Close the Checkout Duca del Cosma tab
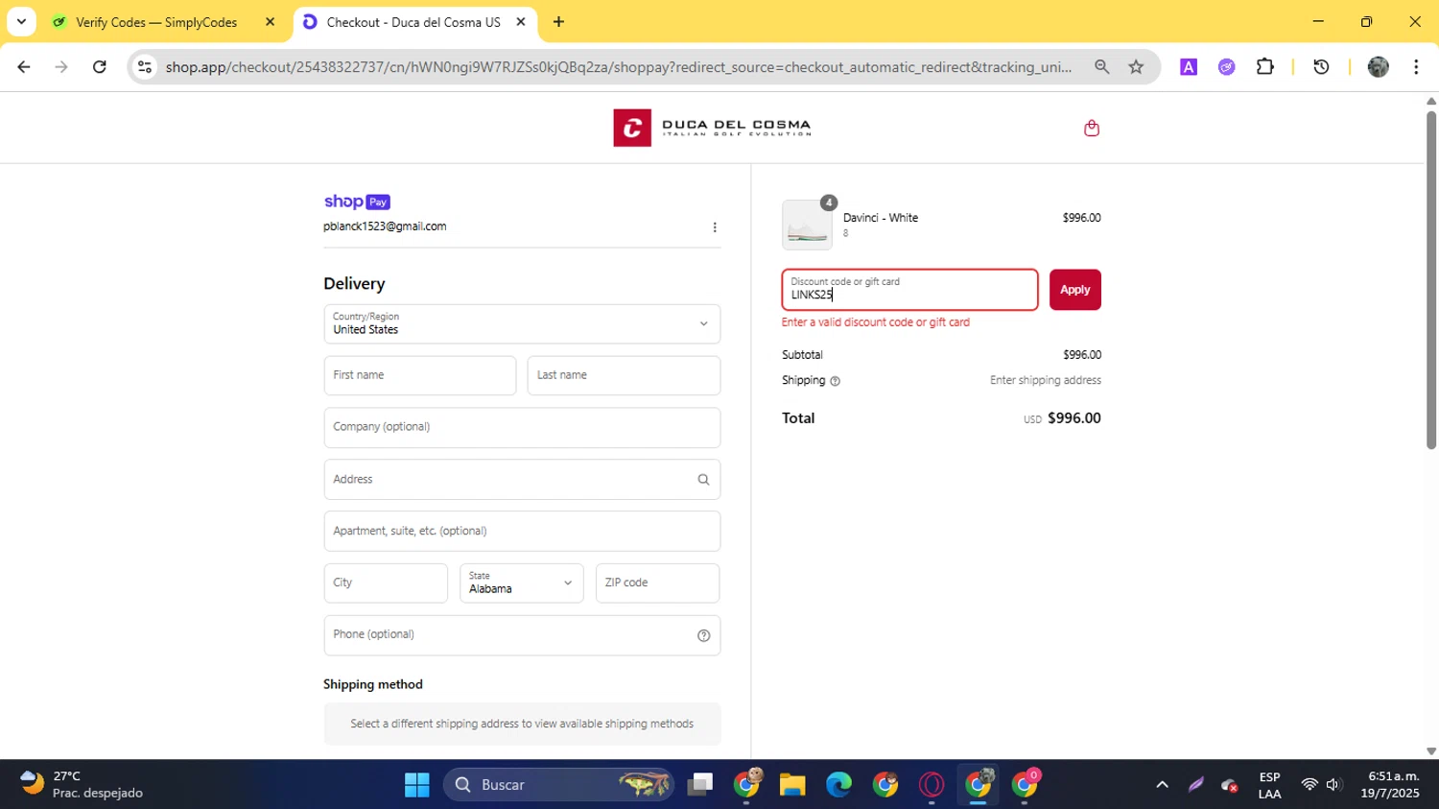 click(521, 22)
